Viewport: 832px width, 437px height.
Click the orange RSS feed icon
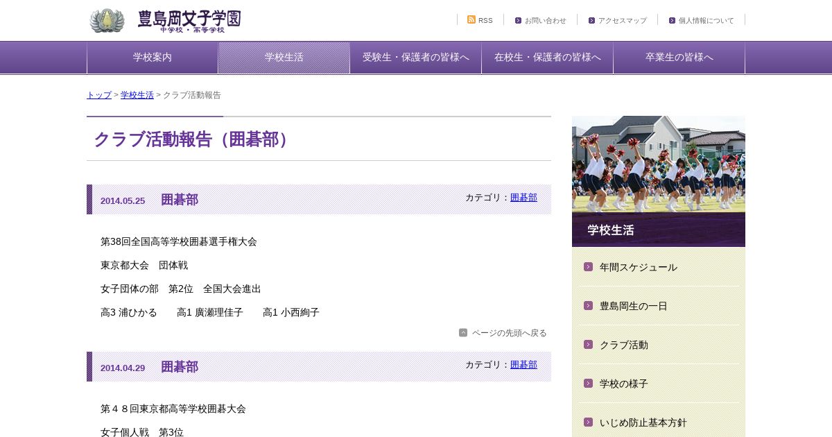click(x=471, y=19)
